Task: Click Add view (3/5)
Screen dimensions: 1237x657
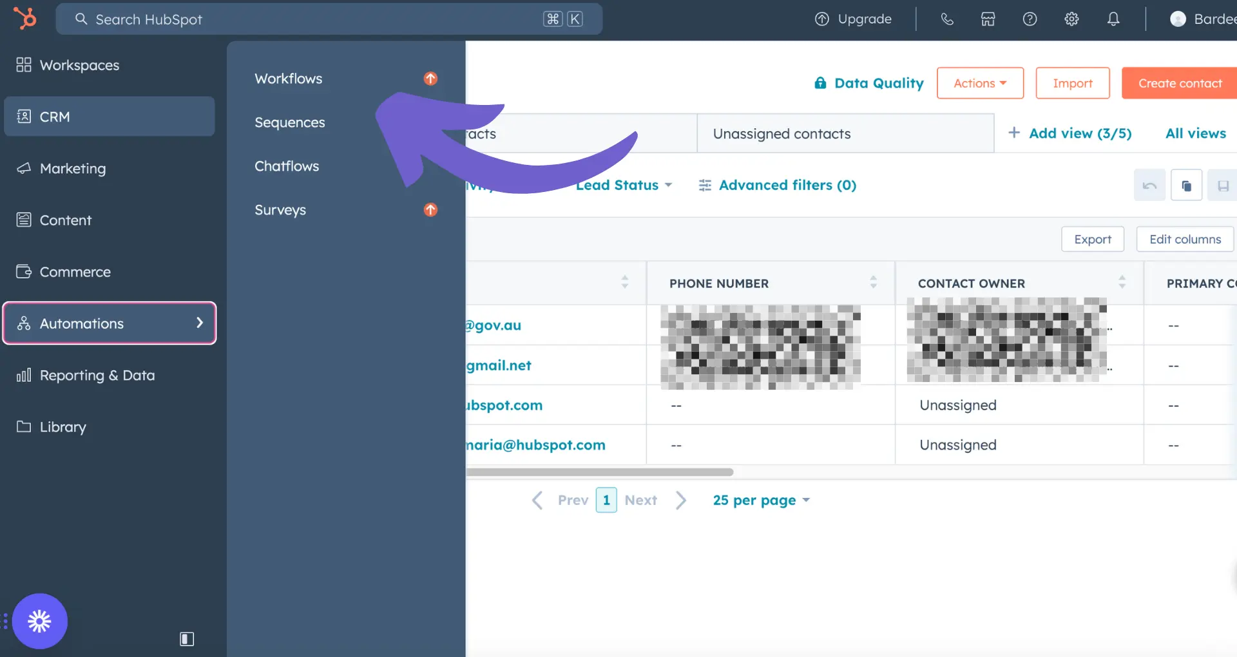Action: [x=1080, y=133]
